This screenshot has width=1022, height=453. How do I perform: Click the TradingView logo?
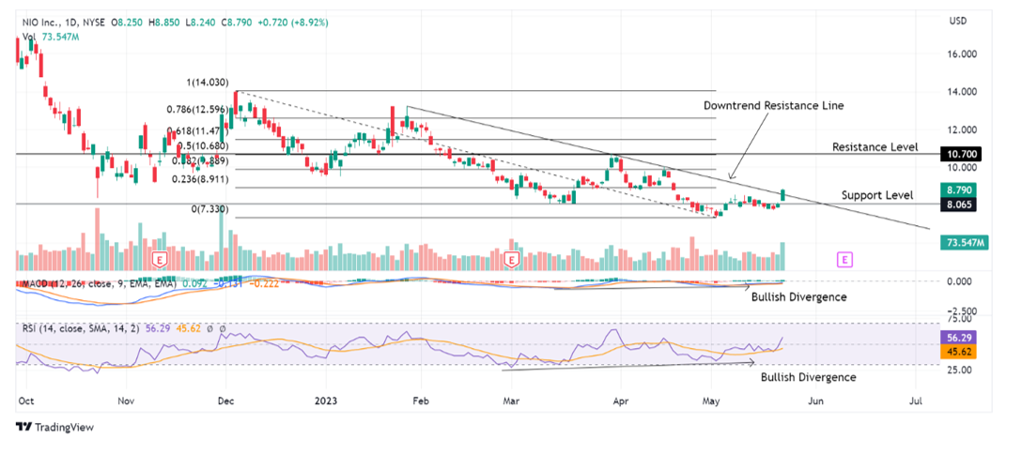(55, 427)
